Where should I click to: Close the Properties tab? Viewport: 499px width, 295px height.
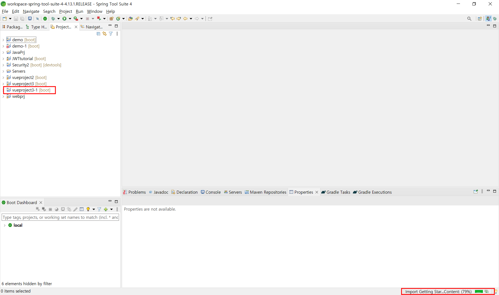317,192
